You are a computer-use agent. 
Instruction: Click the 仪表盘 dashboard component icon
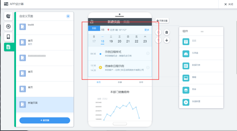click(186, 54)
